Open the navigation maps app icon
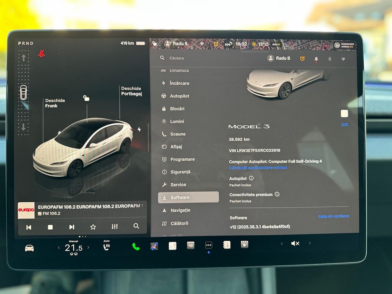 [x=154, y=246]
